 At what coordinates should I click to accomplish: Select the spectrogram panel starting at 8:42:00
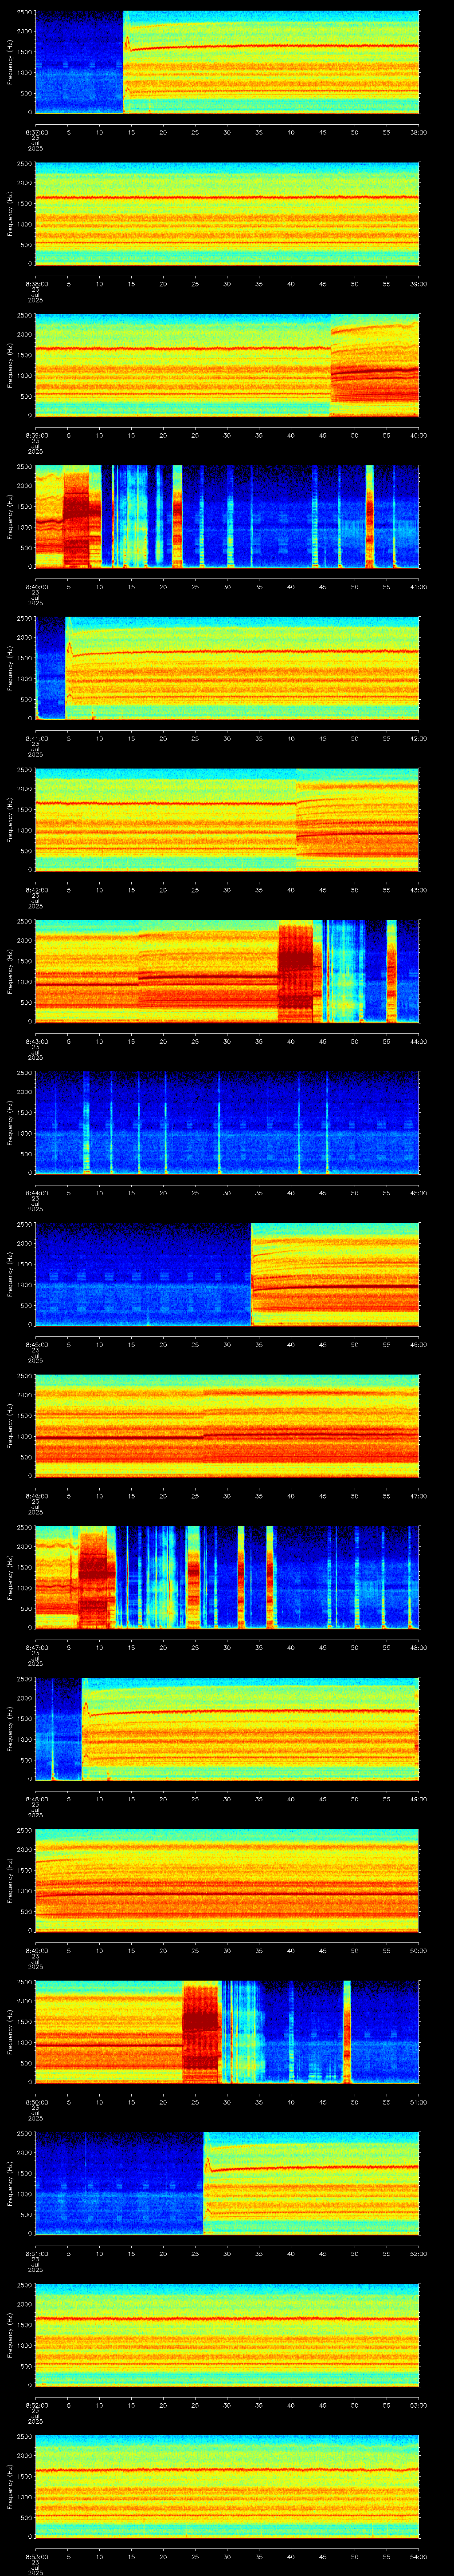click(x=227, y=820)
